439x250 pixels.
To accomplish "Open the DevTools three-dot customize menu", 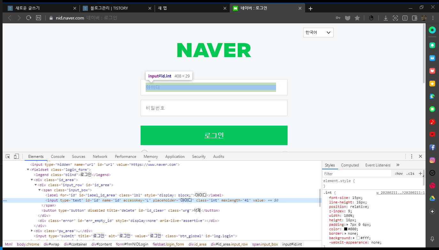I will (x=412, y=156).
